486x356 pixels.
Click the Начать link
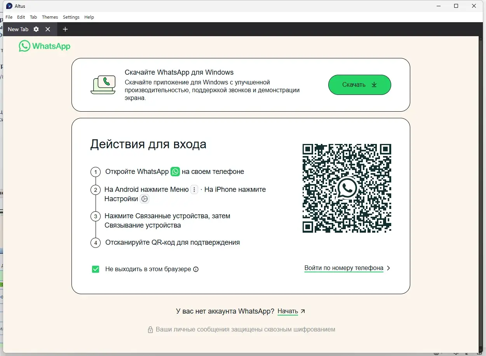tap(288, 311)
